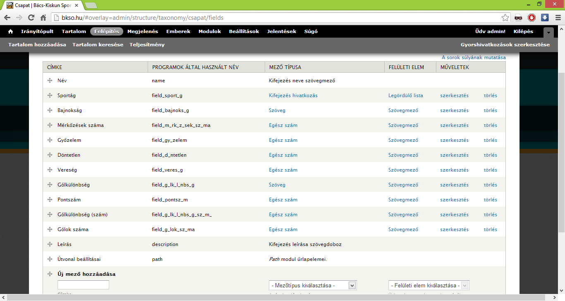Screen dimensions: 565x301
Task: Click Tartalom keresése shortcut
Action: click(98, 45)
